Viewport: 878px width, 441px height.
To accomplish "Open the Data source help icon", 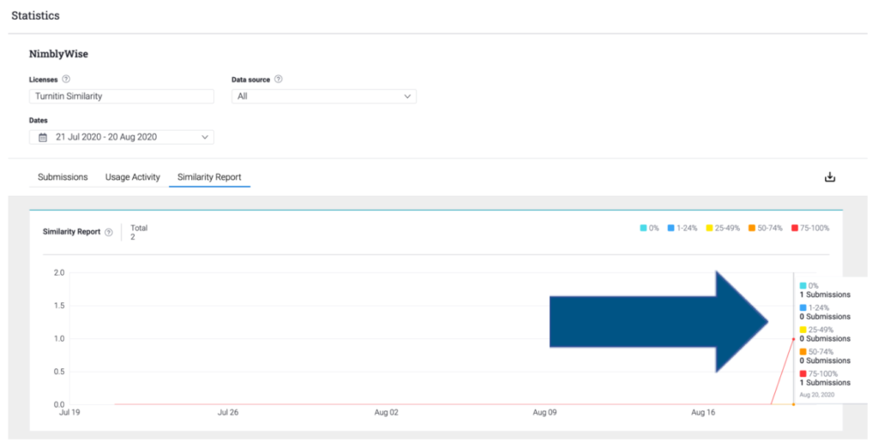I will pyautogui.click(x=279, y=79).
